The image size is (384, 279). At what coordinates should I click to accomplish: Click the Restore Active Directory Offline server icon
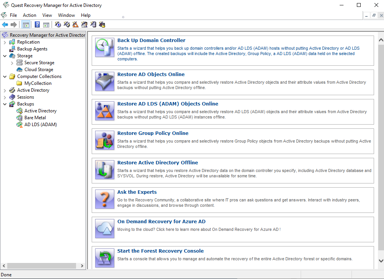point(105,170)
